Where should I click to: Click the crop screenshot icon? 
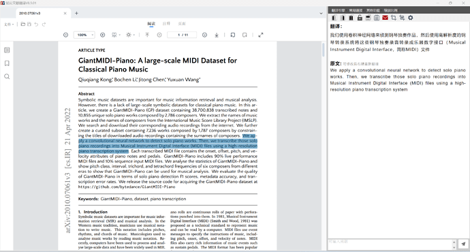pos(393,18)
